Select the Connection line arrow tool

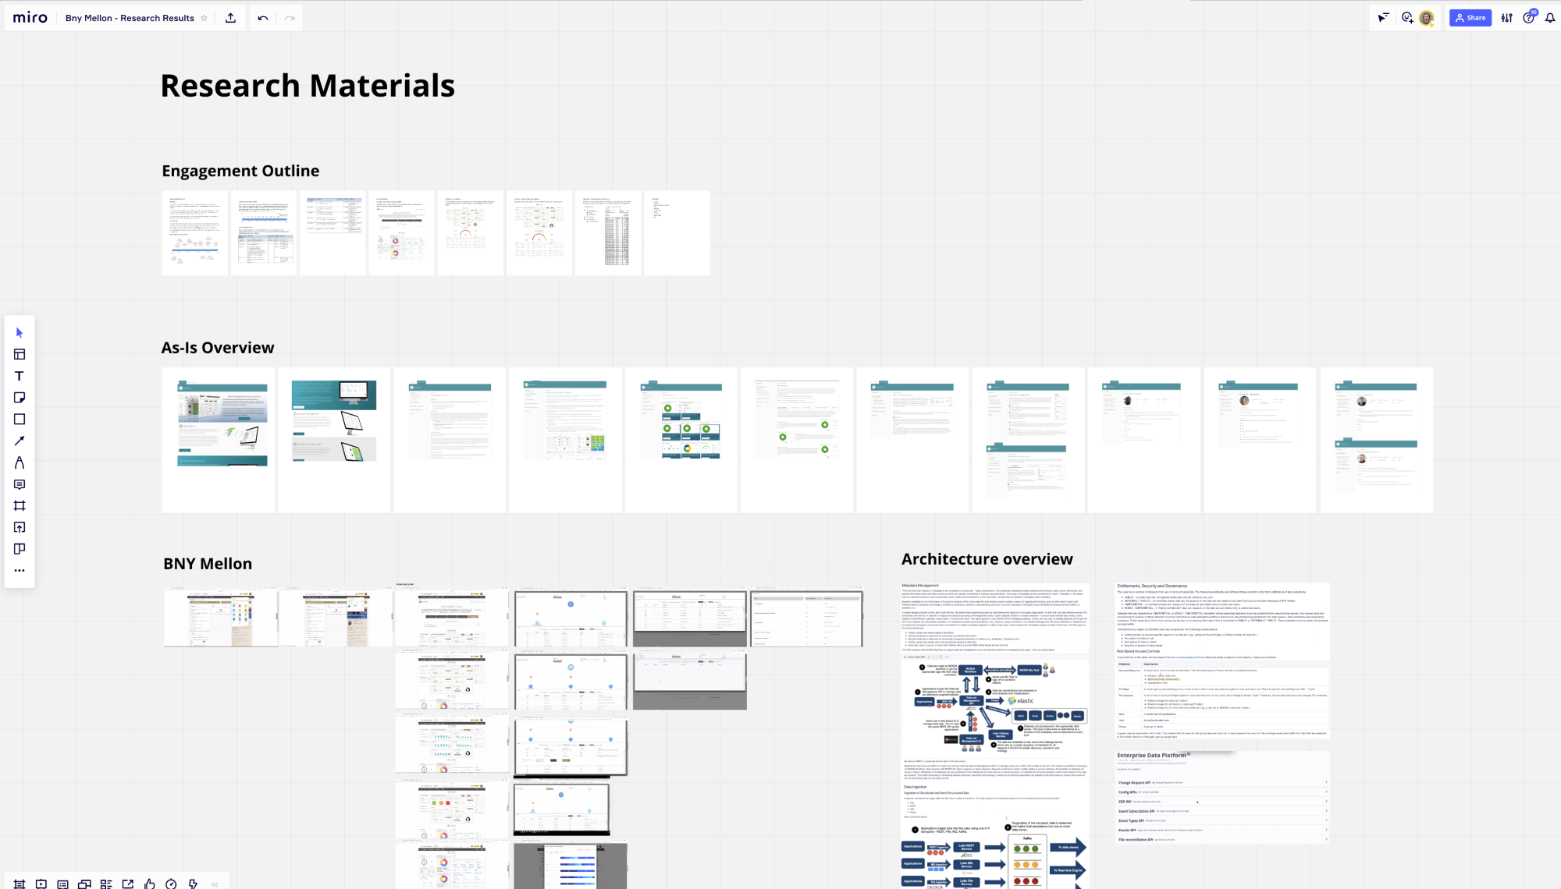(x=20, y=441)
